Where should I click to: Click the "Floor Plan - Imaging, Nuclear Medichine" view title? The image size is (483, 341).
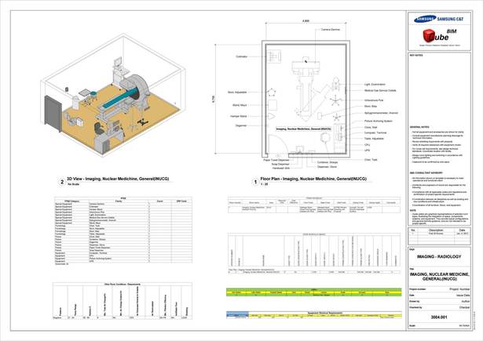tap(313, 179)
